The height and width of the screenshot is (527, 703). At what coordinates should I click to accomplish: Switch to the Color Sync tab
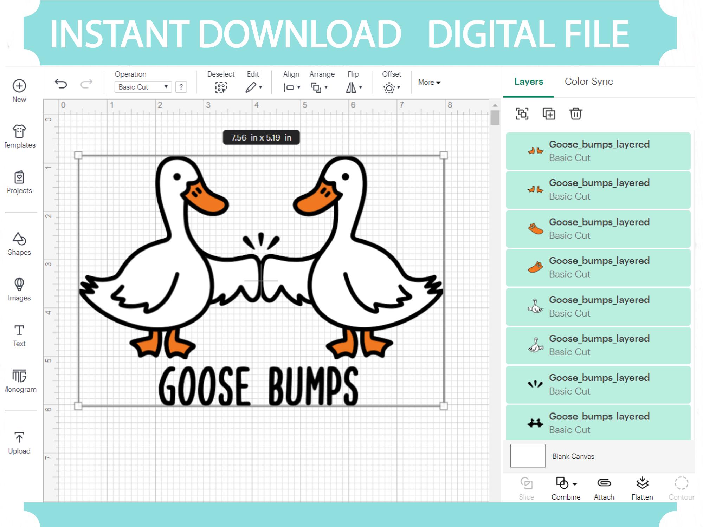tap(589, 82)
